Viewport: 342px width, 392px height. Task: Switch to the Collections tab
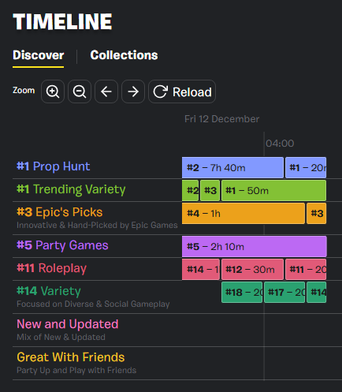tap(124, 55)
